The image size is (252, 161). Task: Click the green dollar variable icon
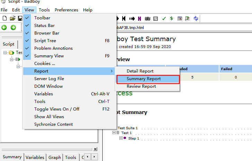tap(171, 18)
